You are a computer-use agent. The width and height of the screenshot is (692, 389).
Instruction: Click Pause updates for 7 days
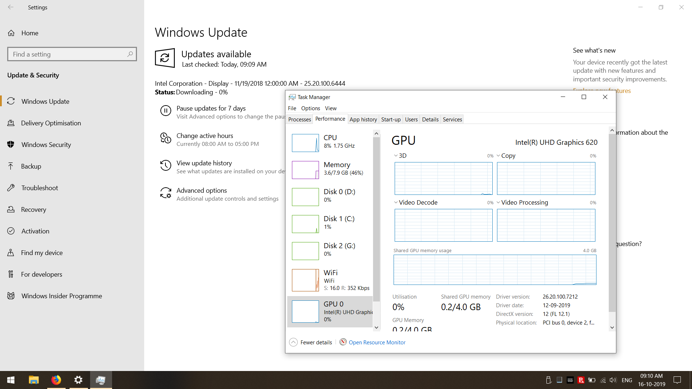pyautogui.click(x=211, y=108)
